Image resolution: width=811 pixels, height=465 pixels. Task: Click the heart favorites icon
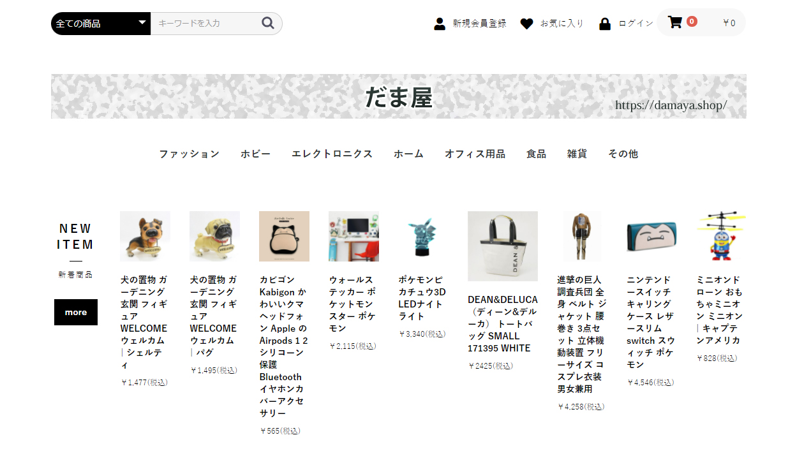pos(526,24)
